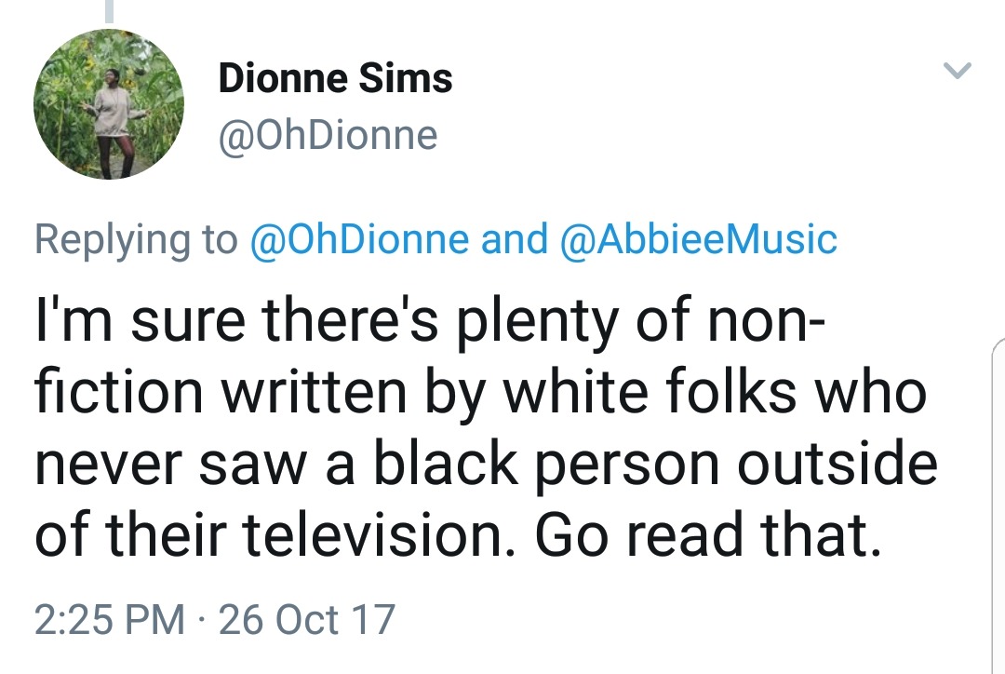
Task: Open the @OhDionne mention in reply line
Action: (360, 239)
